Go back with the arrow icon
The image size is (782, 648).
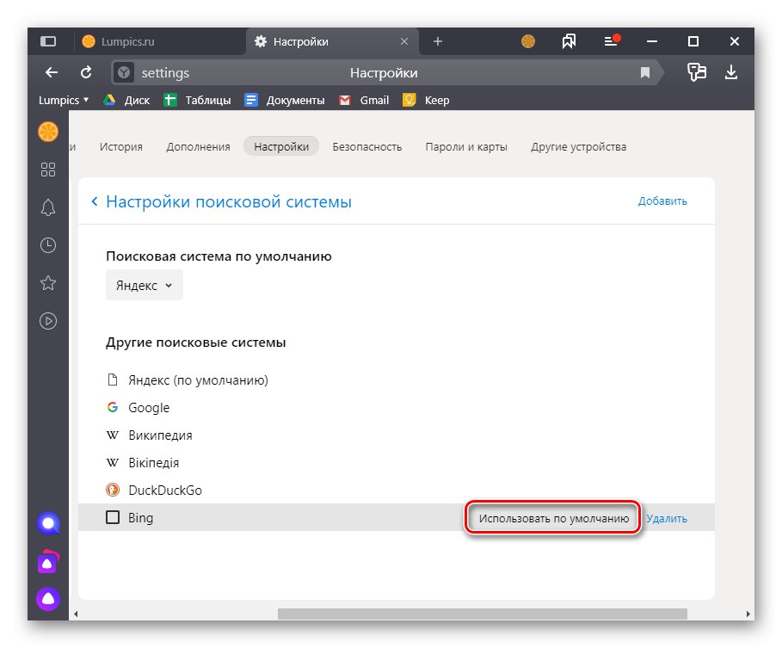(x=52, y=73)
